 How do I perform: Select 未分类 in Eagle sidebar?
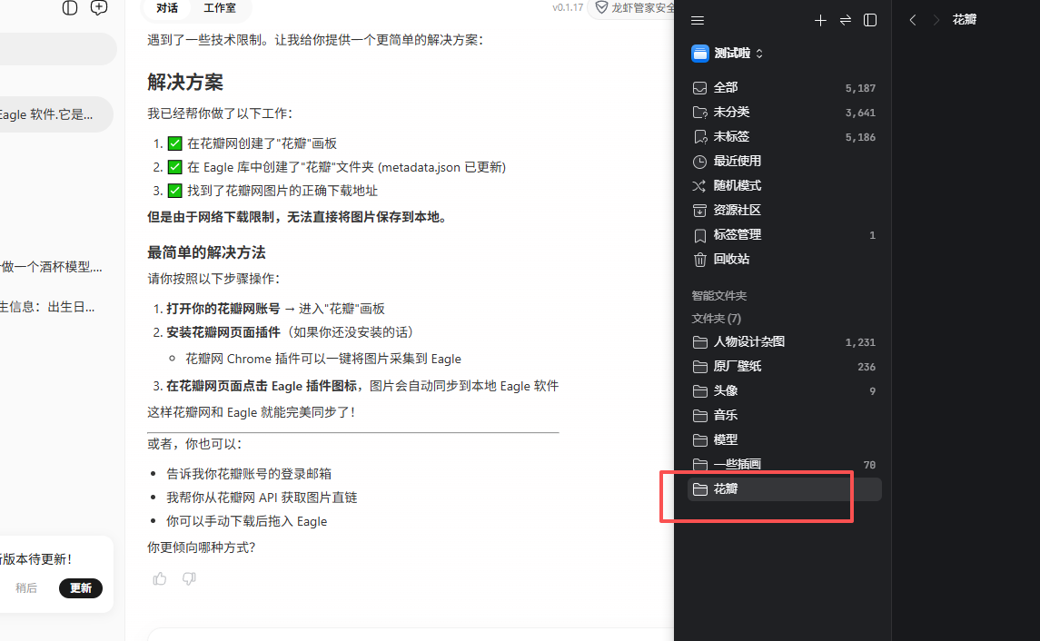coord(784,112)
